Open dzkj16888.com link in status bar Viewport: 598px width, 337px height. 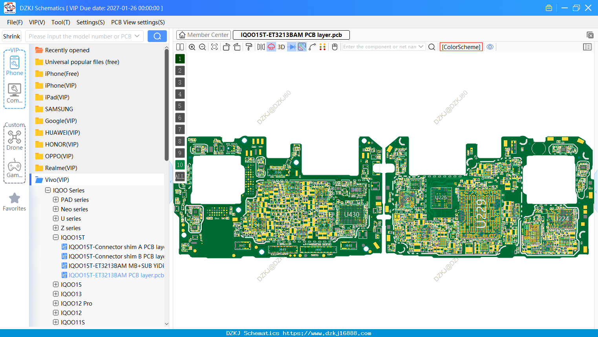(327, 333)
